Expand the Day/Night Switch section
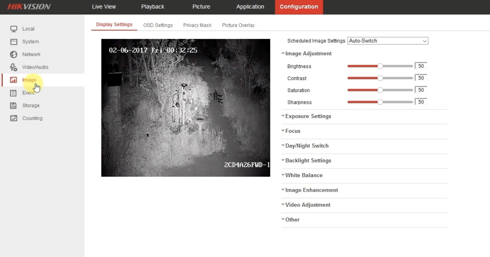The width and height of the screenshot is (490, 257). pos(307,146)
